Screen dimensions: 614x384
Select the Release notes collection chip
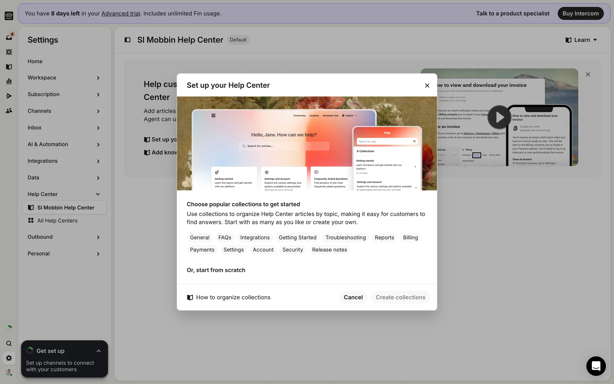pyautogui.click(x=329, y=250)
